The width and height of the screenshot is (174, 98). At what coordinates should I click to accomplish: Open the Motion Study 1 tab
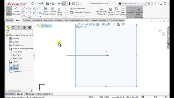point(43,94)
